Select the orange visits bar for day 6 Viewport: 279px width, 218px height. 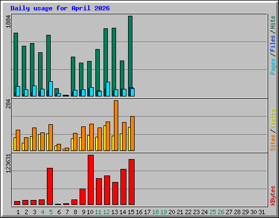point(59,147)
